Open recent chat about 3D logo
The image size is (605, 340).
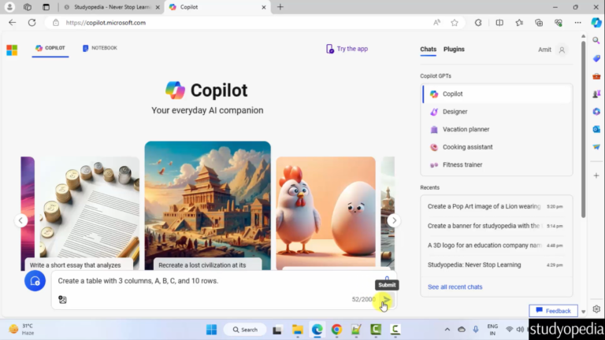(496, 246)
